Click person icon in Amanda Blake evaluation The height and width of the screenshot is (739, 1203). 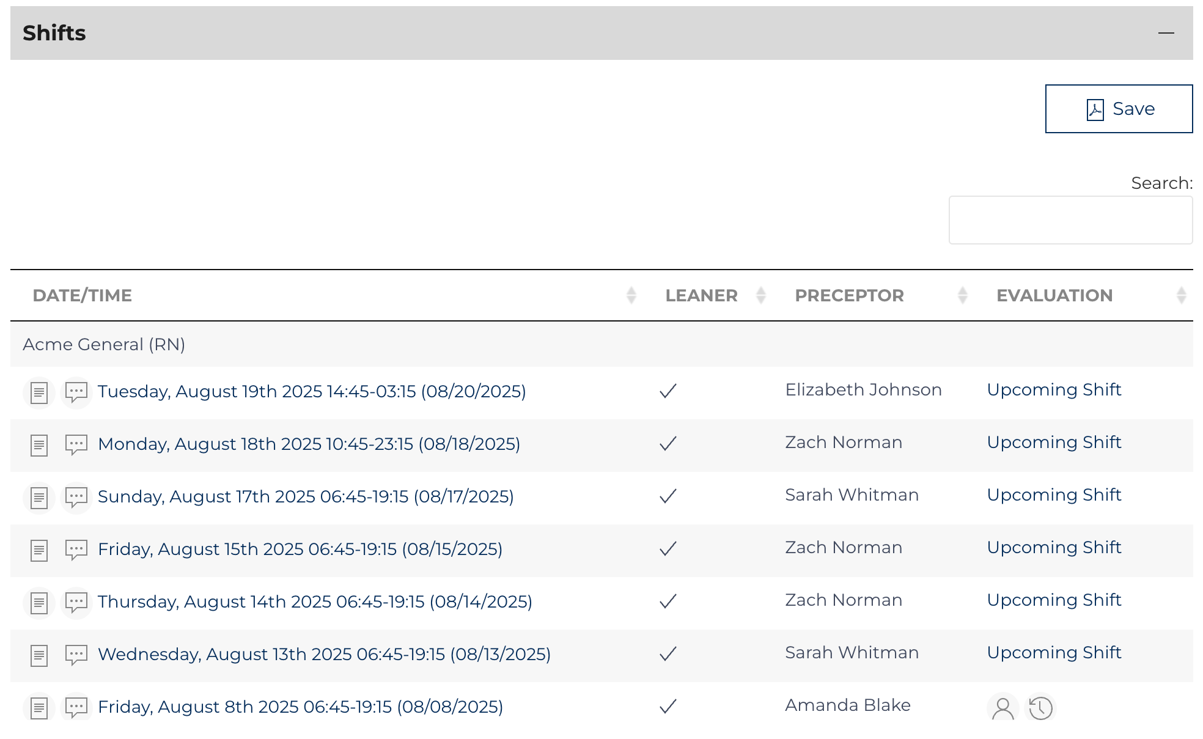pos(1003,708)
